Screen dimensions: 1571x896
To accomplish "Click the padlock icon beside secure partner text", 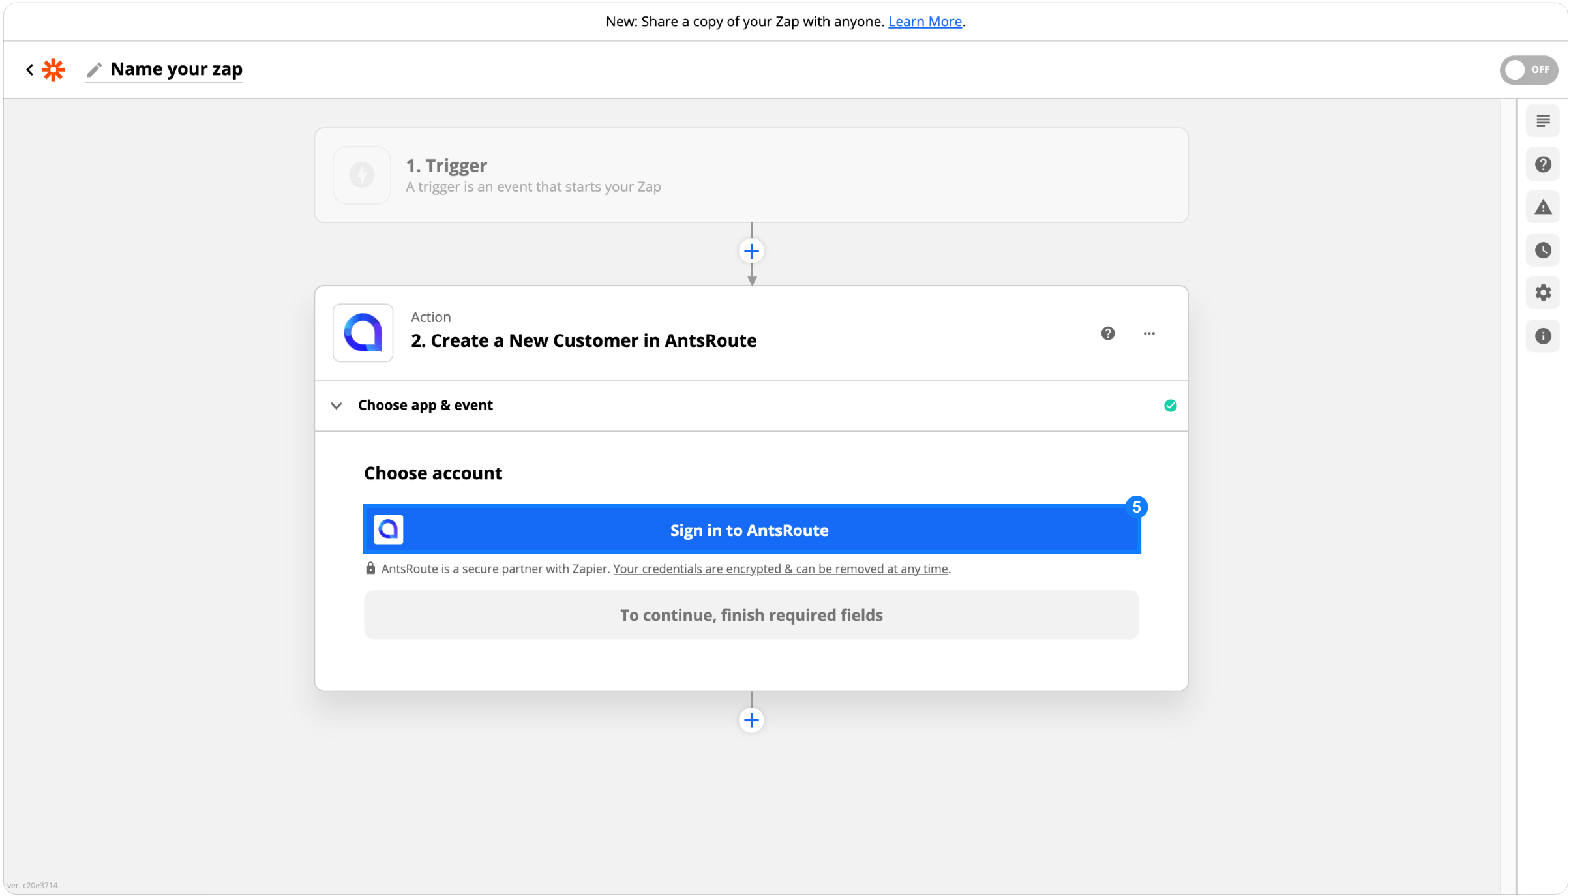I will pos(370,568).
